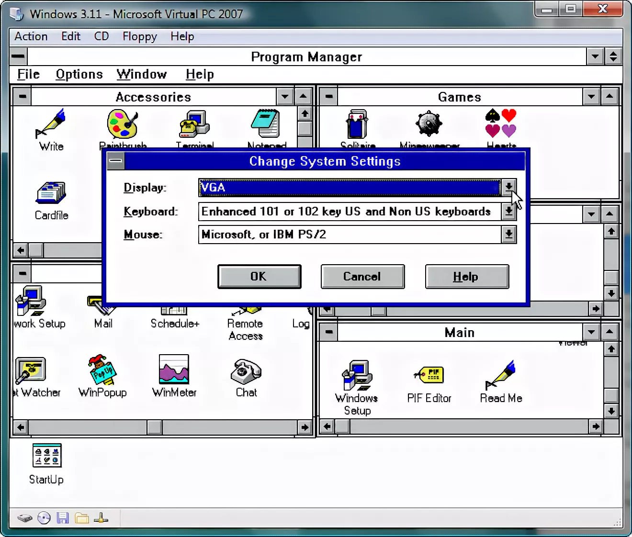Click the Help button in the dialog
Viewport: 632px width, 537px height.
467,276
